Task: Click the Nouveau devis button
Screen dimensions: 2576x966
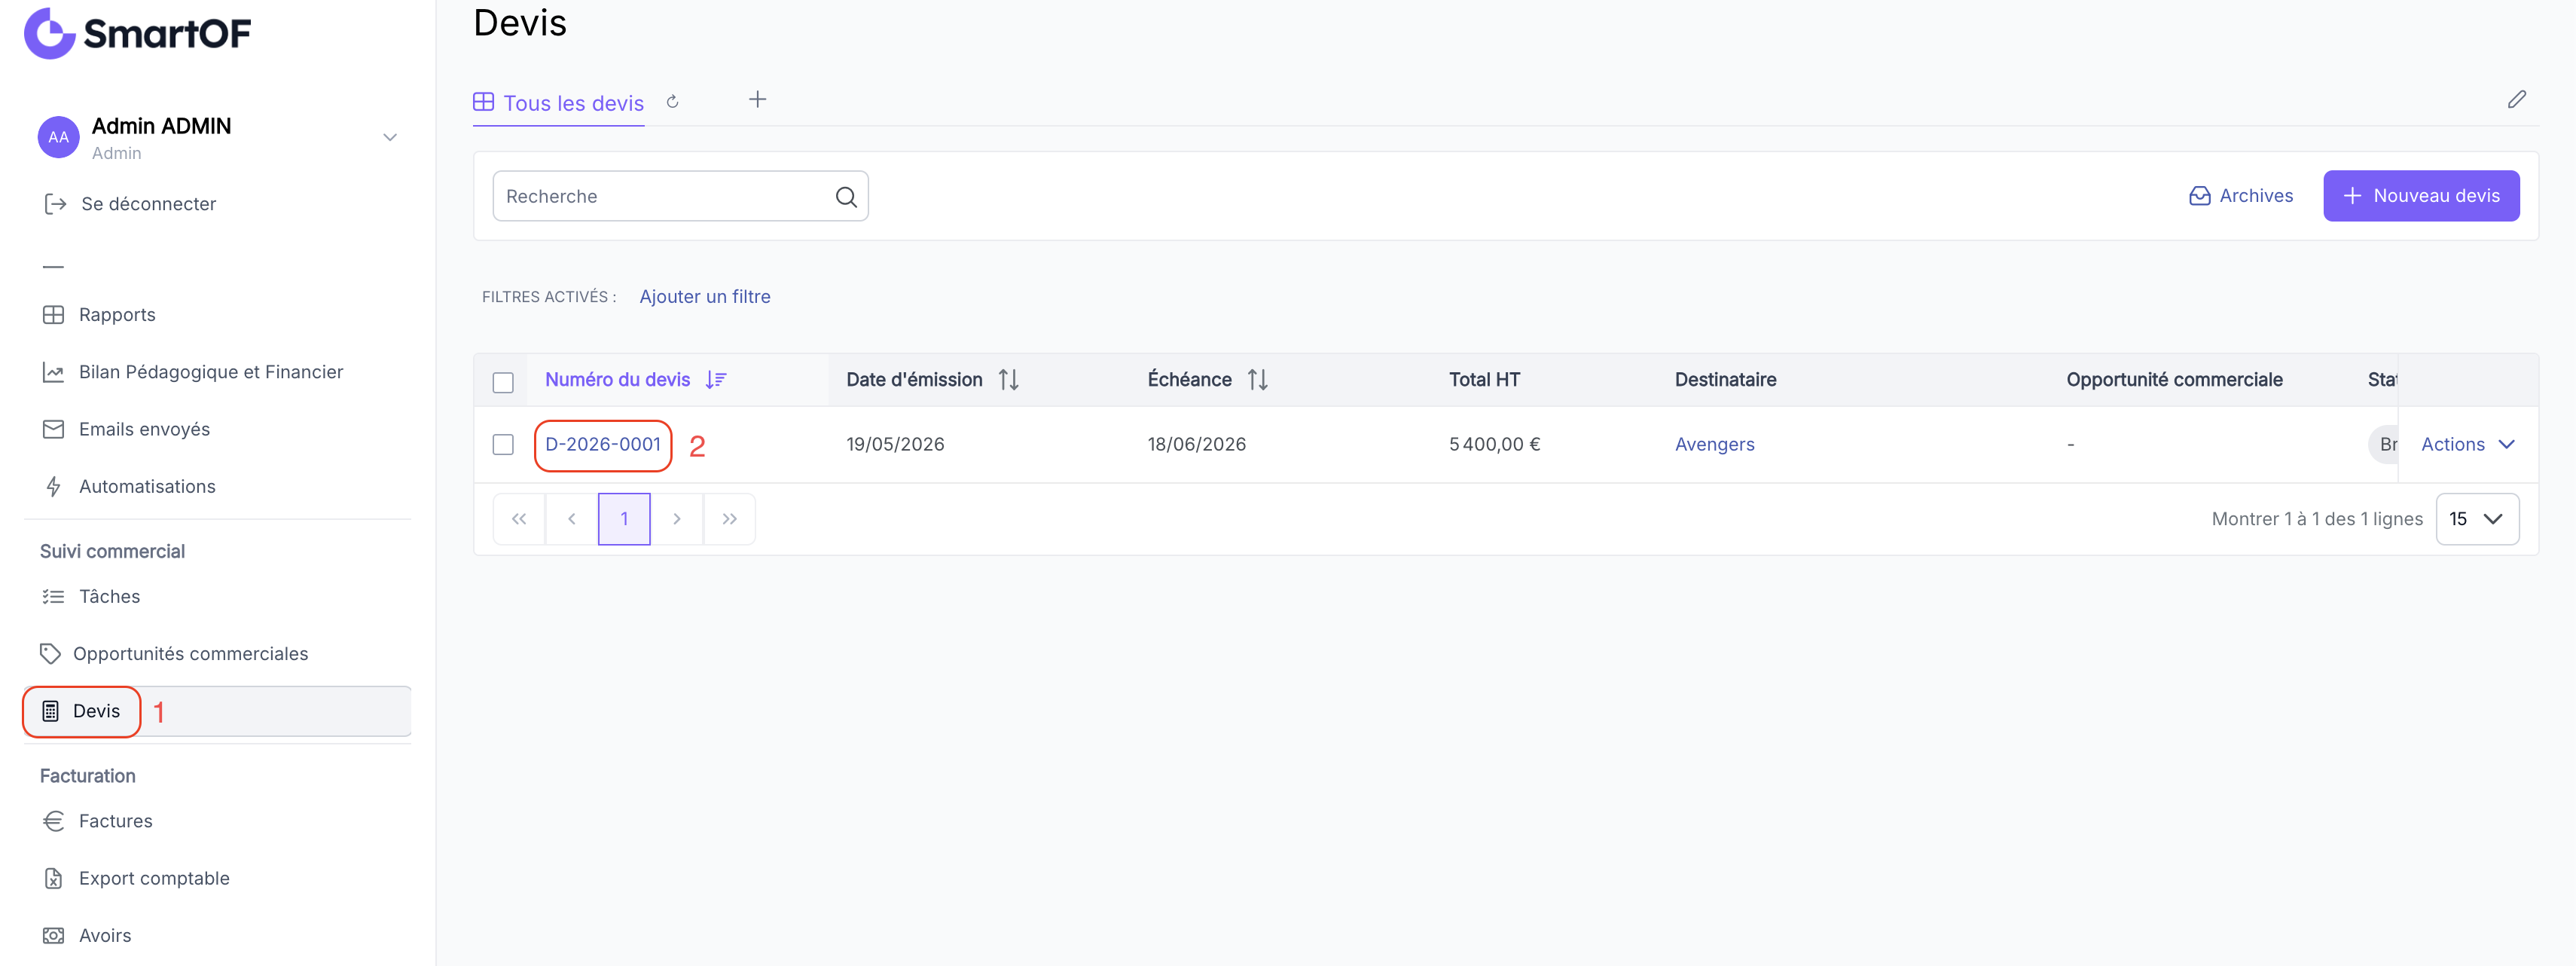Action: [x=2420, y=196]
